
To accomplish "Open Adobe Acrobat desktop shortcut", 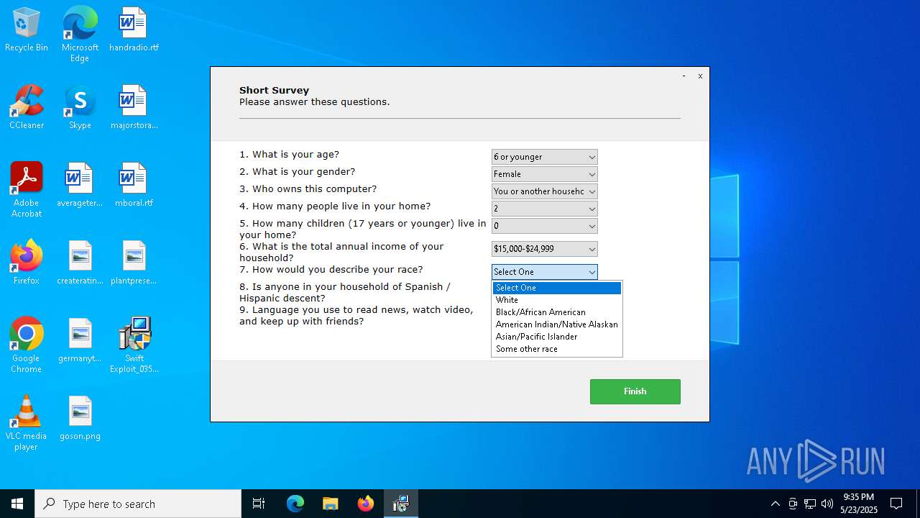I will click(x=27, y=190).
